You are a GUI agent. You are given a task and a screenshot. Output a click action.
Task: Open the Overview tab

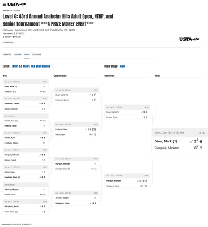click(7, 54)
